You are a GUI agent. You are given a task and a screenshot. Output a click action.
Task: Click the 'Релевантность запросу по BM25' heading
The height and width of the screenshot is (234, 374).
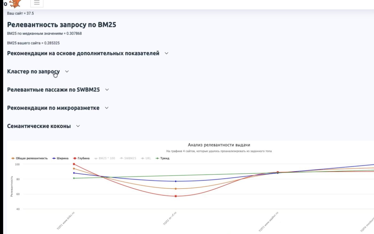62,25
